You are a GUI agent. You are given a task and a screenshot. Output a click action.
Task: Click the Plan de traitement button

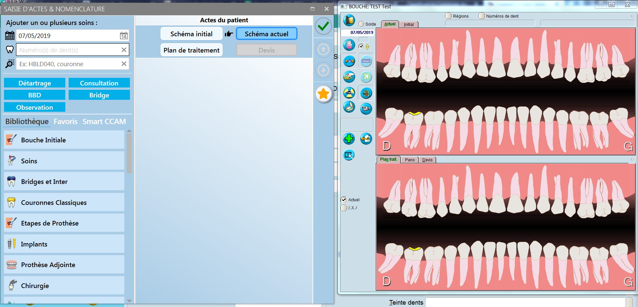(x=191, y=50)
